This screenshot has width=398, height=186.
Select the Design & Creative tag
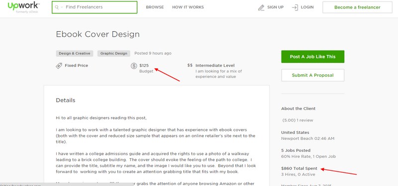[75, 54]
